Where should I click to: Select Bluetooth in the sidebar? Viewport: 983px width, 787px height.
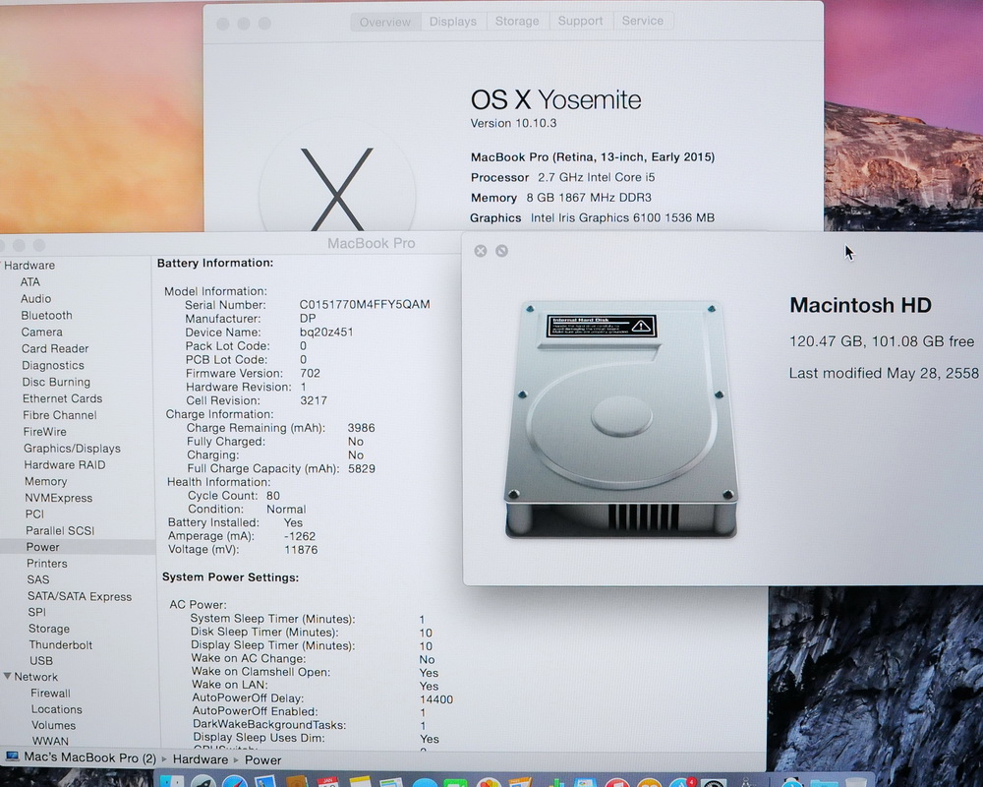(x=46, y=316)
